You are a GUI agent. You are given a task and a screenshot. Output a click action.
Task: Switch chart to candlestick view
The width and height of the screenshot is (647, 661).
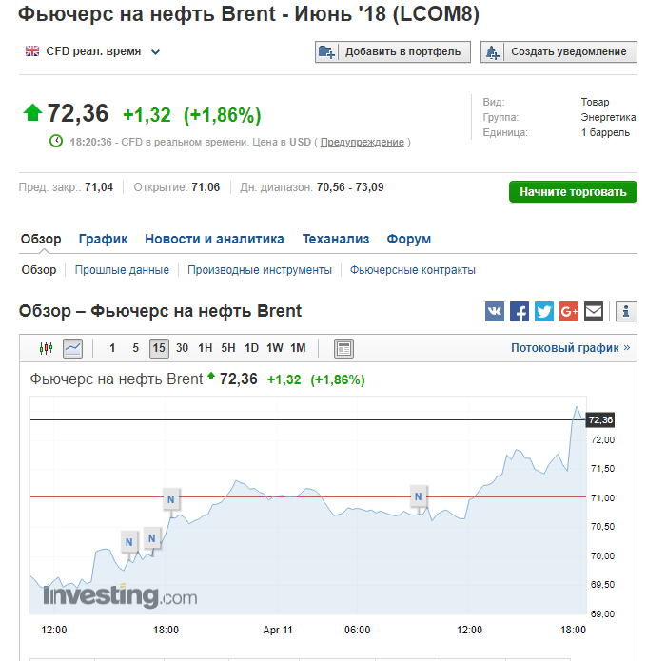(46, 348)
